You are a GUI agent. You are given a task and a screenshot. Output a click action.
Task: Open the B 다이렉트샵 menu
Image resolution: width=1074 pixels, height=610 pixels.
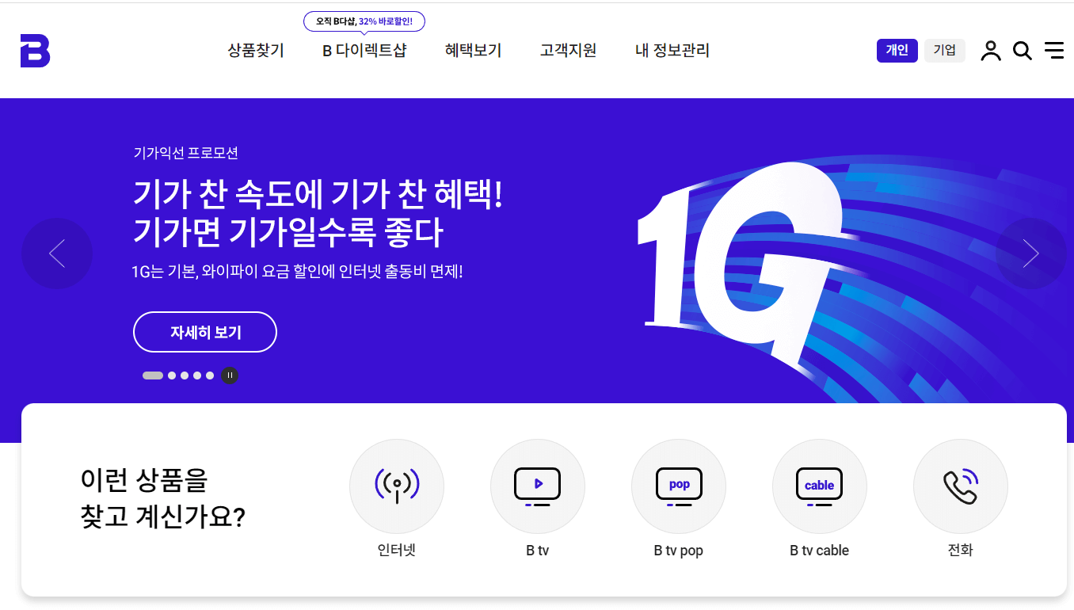(x=364, y=51)
